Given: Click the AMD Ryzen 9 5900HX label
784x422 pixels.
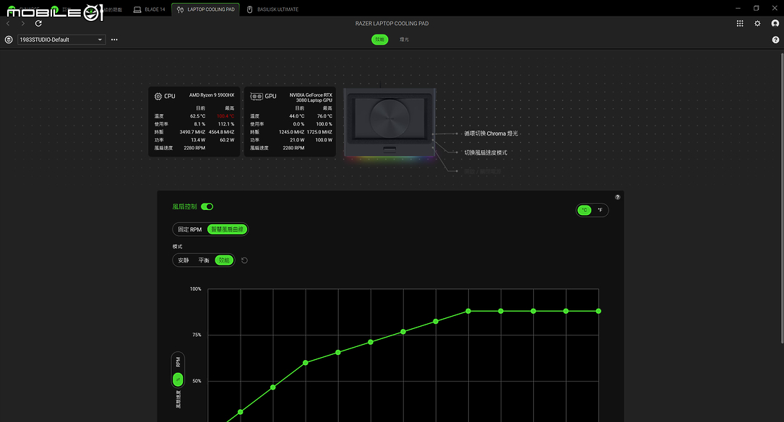Looking at the screenshot, I should click(x=212, y=95).
